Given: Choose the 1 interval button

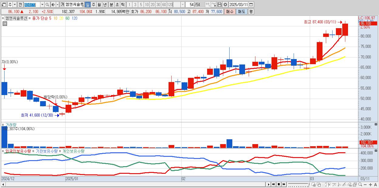Looking at the screenshot, I should point(129,5).
